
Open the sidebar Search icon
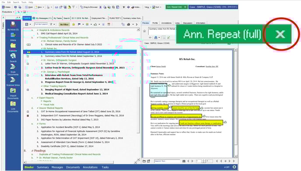(x=13, y=58)
